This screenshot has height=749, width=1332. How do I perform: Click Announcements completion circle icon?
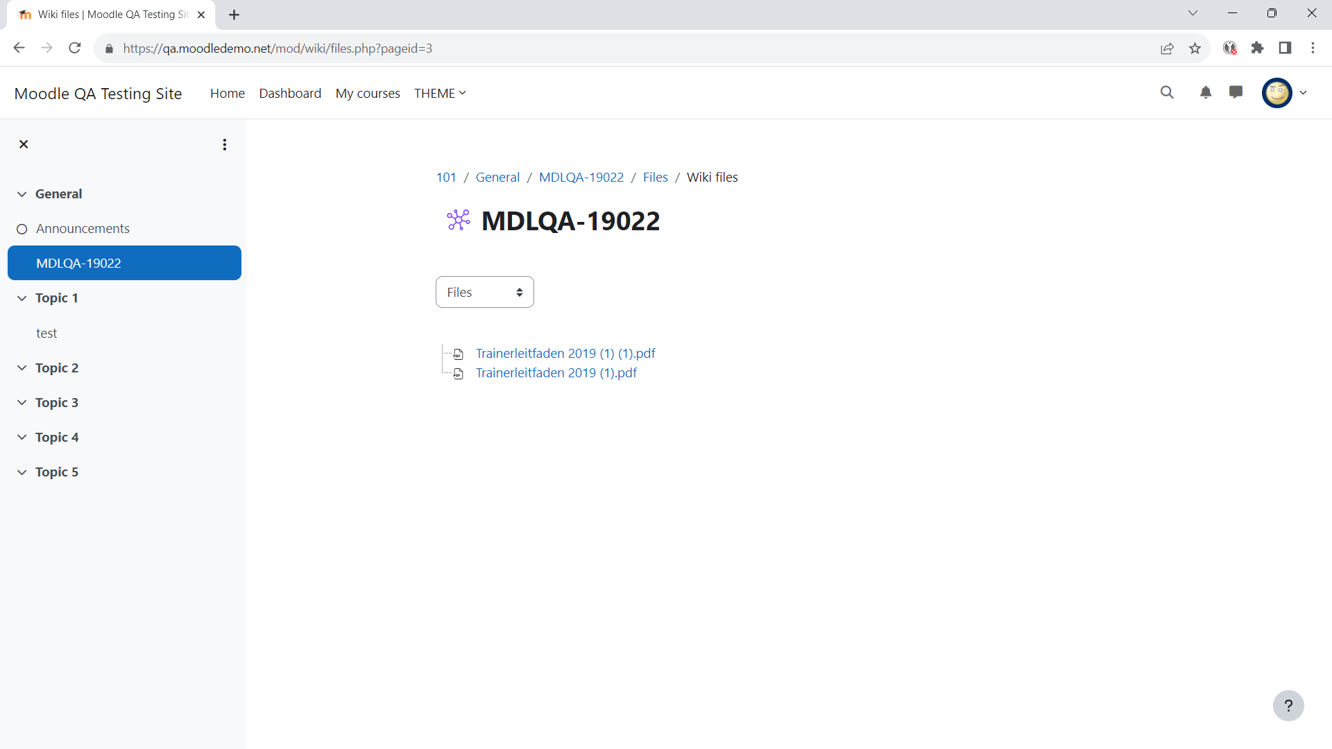coord(22,229)
